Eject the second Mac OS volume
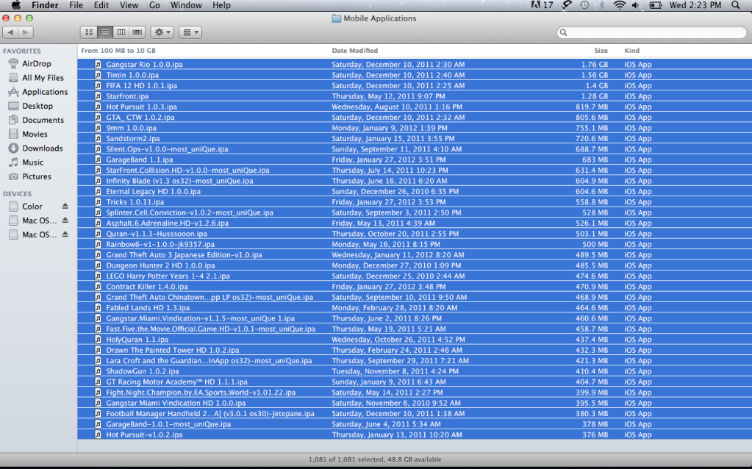The width and height of the screenshot is (752, 469). (65, 234)
